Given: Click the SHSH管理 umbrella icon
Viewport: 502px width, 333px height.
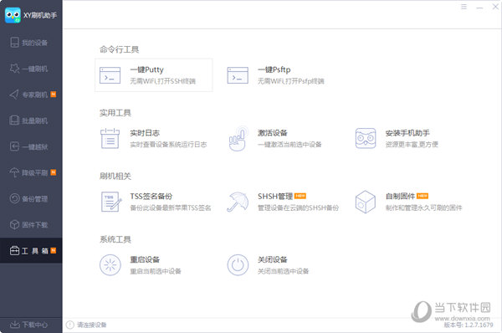Looking at the screenshot, I should [x=238, y=202].
